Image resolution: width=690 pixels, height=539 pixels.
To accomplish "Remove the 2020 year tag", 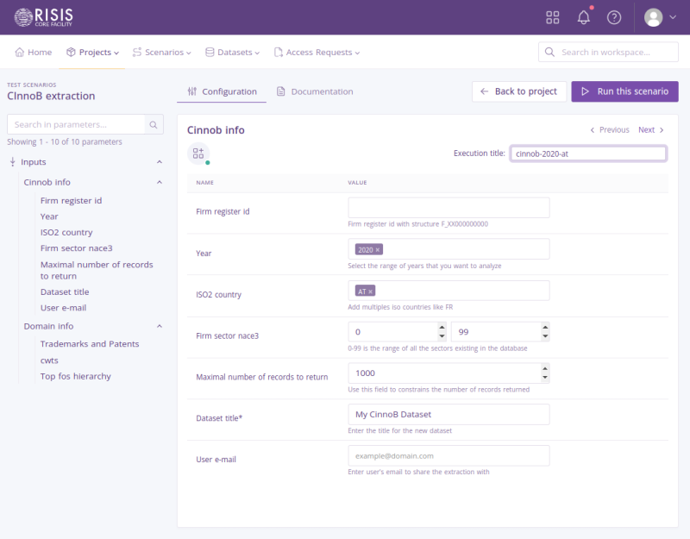I will click(378, 249).
